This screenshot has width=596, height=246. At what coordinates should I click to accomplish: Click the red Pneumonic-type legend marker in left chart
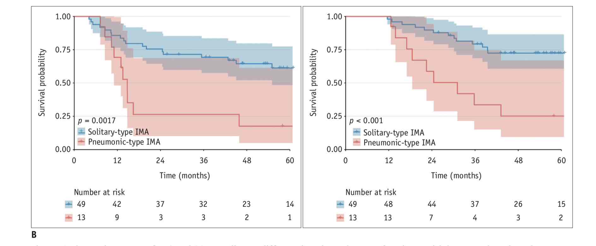81,142
